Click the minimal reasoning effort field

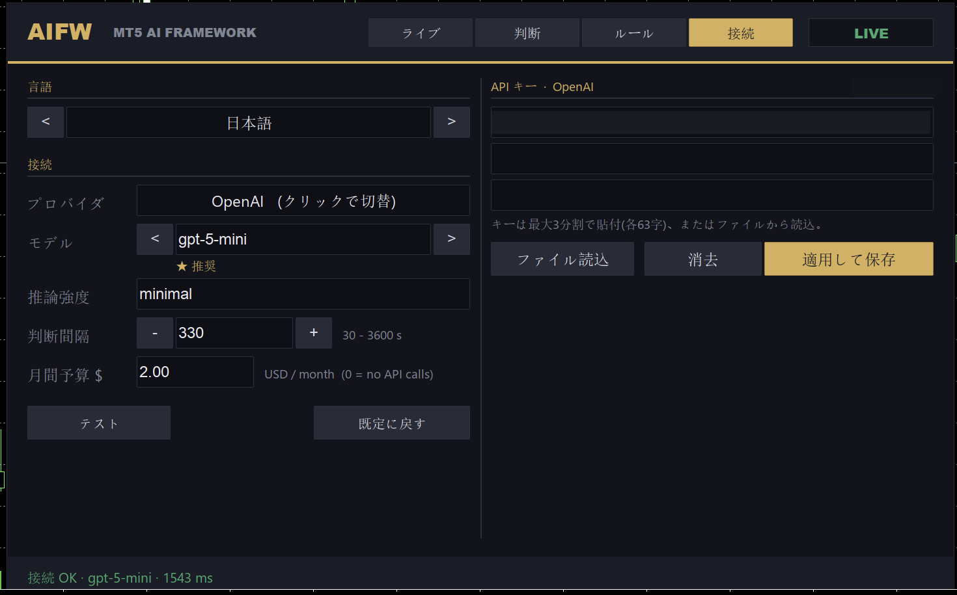pos(303,294)
